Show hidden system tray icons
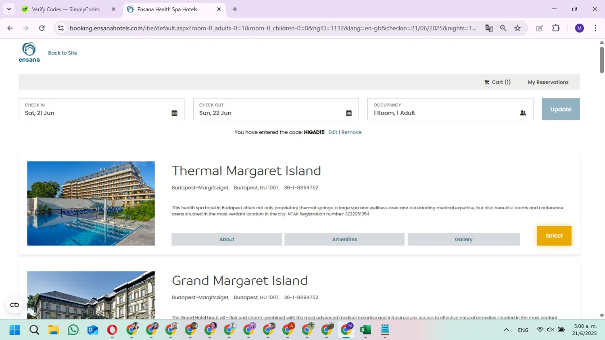 tap(506, 330)
